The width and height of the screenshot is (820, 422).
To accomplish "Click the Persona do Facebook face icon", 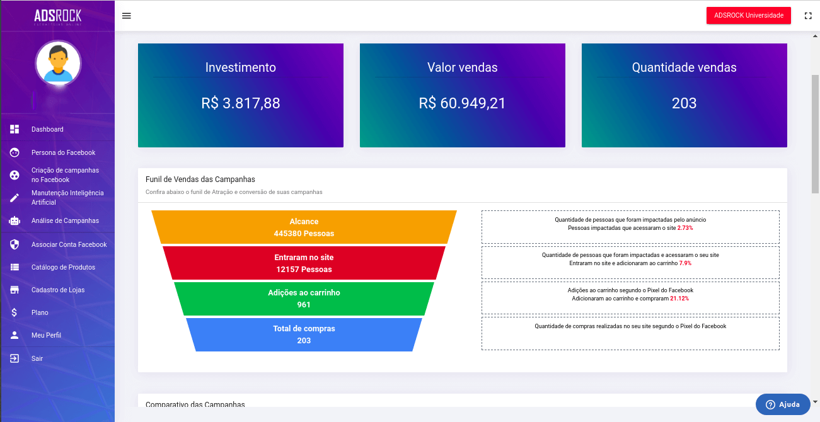I will click(14, 152).
